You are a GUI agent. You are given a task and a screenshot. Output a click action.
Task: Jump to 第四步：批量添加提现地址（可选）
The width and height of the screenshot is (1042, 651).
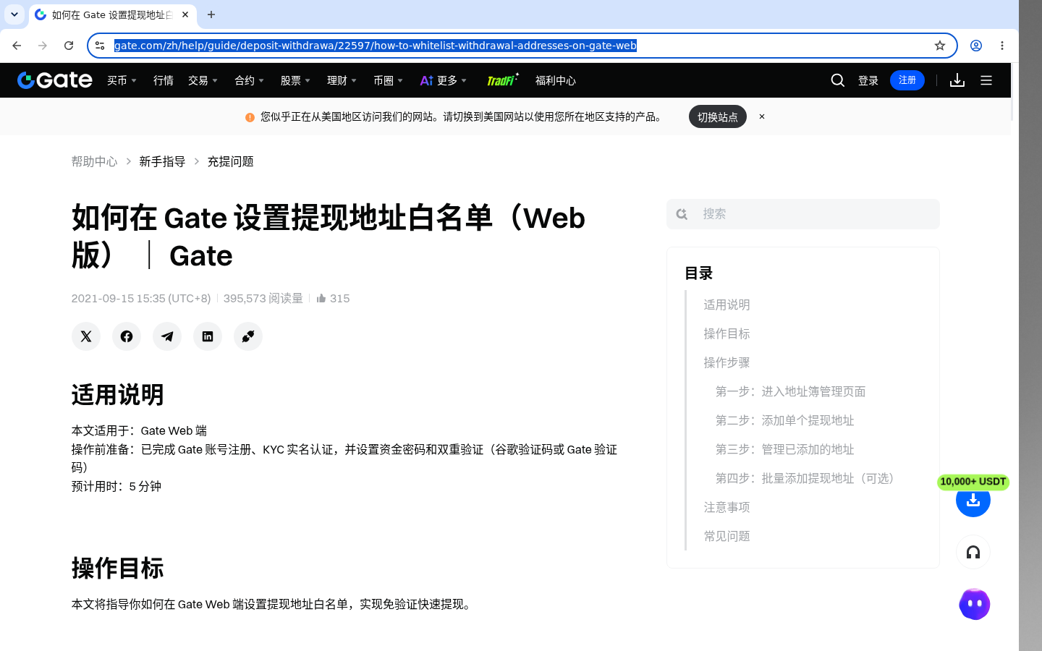[808, 478]
